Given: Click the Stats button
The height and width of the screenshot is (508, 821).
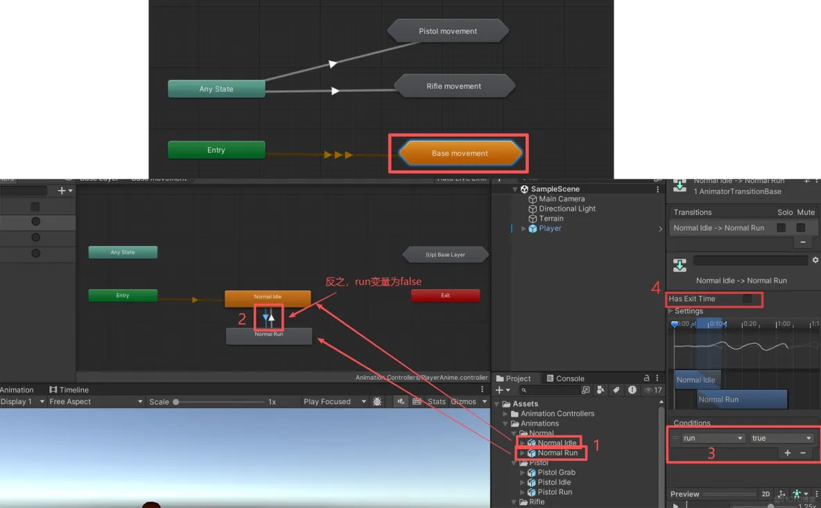Looking at the screenshot, I should pos(437,401).
